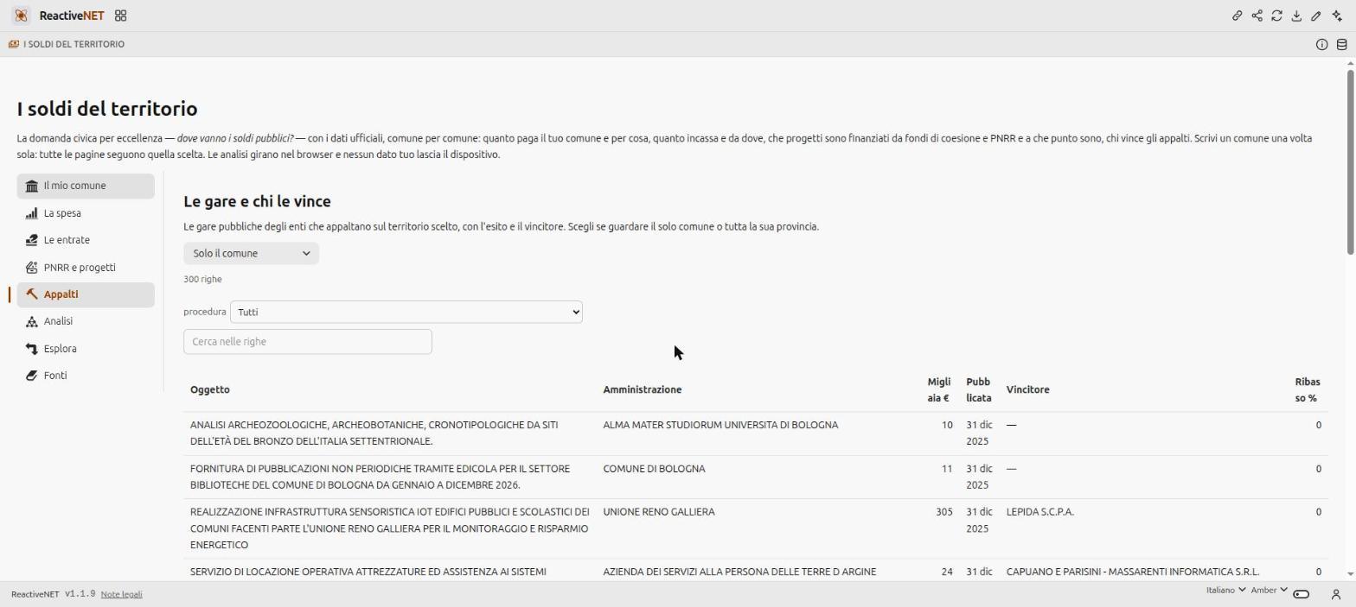Open the share icon in top toolbar
Screen dimensions: 1356x607
tap(1257, 16)
